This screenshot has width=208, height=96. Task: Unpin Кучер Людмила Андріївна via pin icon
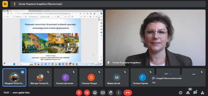tap(108, 63)
